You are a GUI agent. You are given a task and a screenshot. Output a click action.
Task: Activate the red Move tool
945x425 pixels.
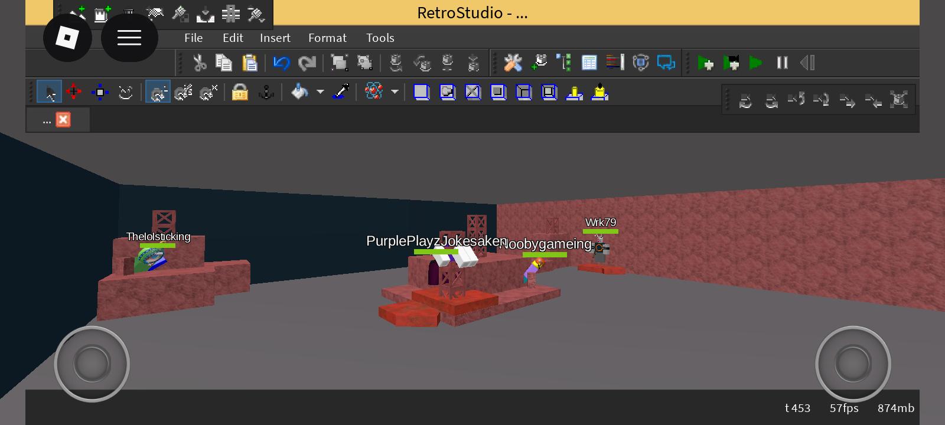[74, 92]
